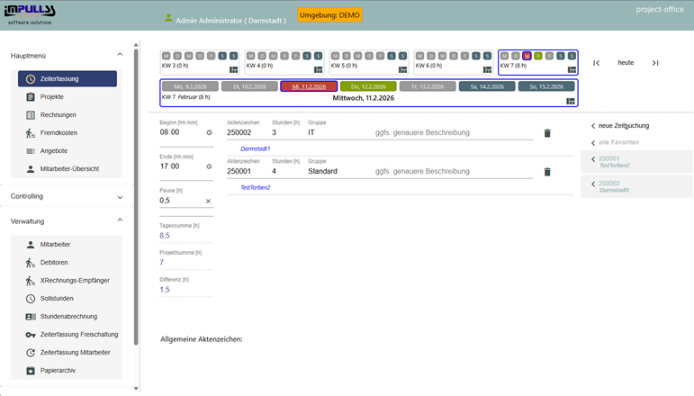Screen dimensions: 694x396
Task: Jump to last week using skip-forward icon
Action: (655, 63)
